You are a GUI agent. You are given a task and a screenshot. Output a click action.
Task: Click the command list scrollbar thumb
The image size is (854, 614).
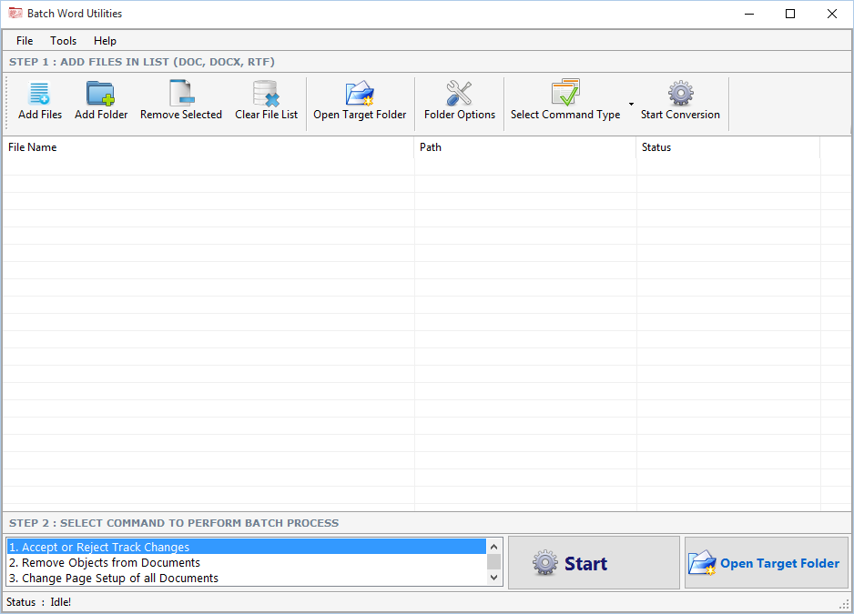pyautogui.click(x=494, y=561)
